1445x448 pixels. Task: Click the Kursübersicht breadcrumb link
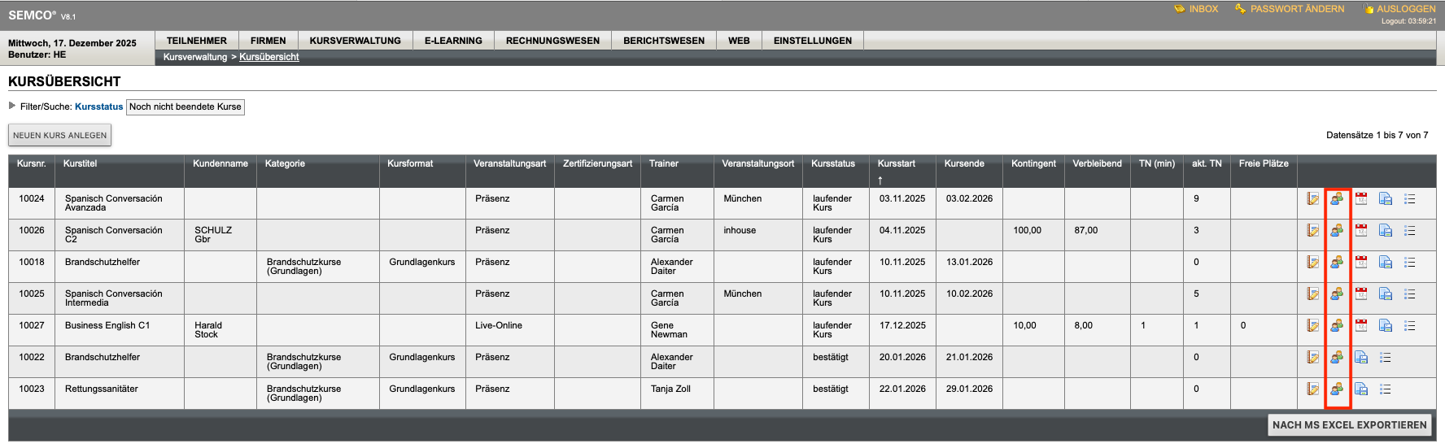click(269, 57)
